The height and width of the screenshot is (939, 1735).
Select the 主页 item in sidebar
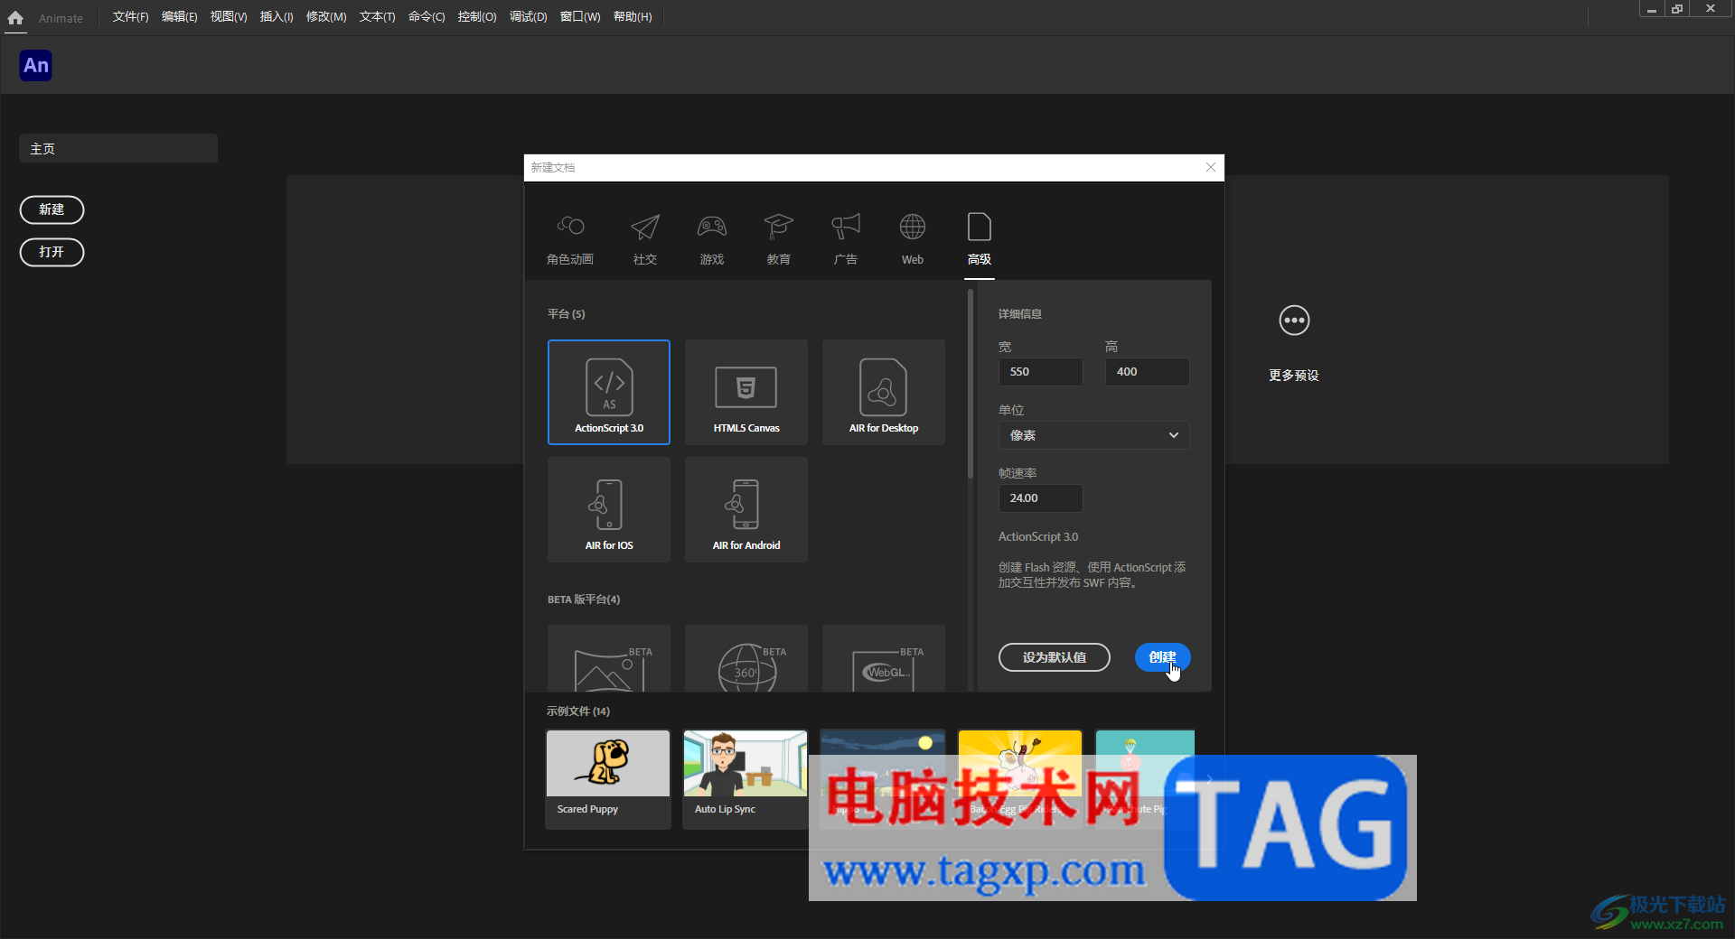118,148
